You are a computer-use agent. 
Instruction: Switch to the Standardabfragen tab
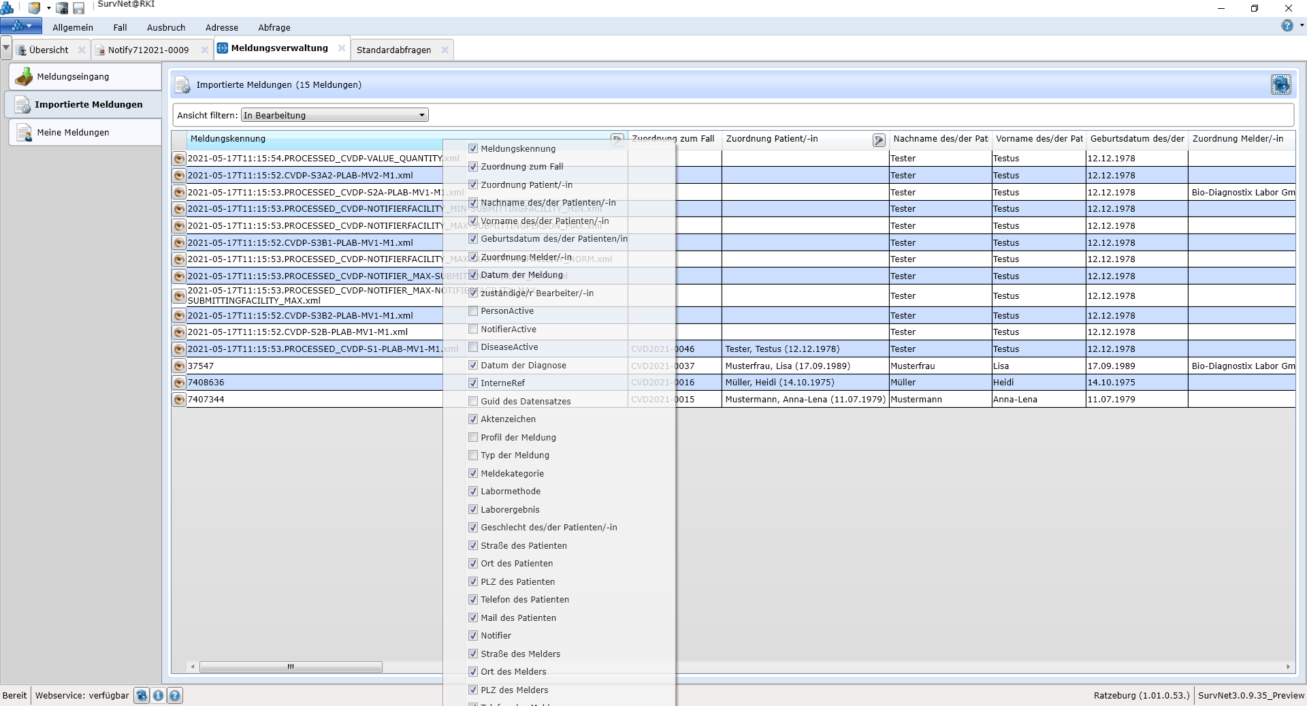[x=393, y=50]
